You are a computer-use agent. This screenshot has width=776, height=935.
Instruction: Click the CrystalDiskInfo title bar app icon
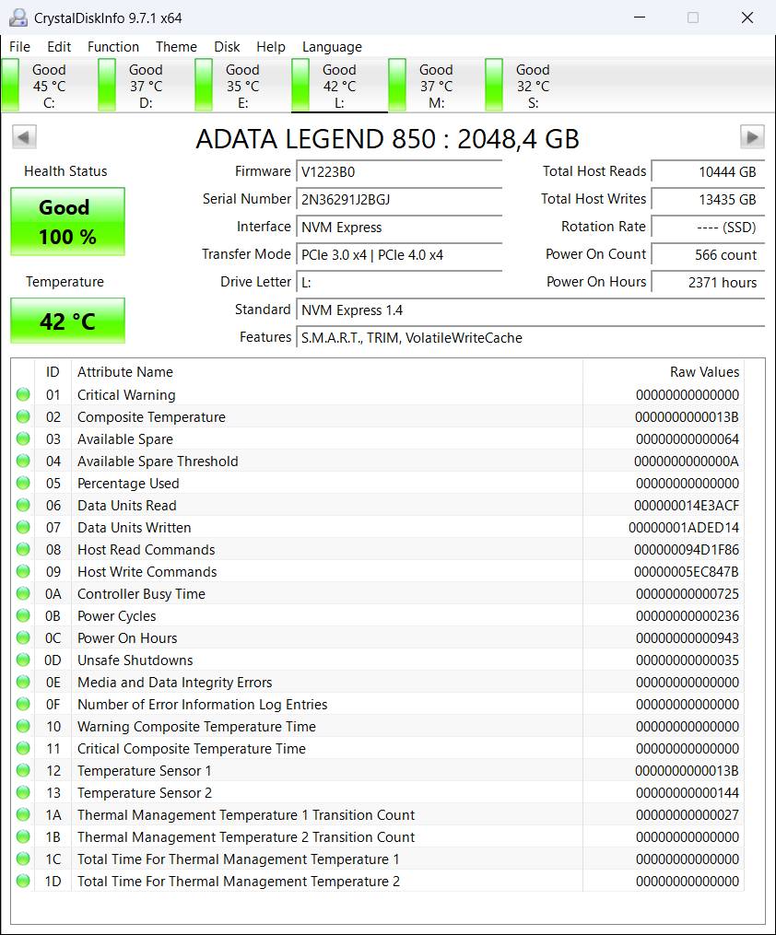(18, 18)
